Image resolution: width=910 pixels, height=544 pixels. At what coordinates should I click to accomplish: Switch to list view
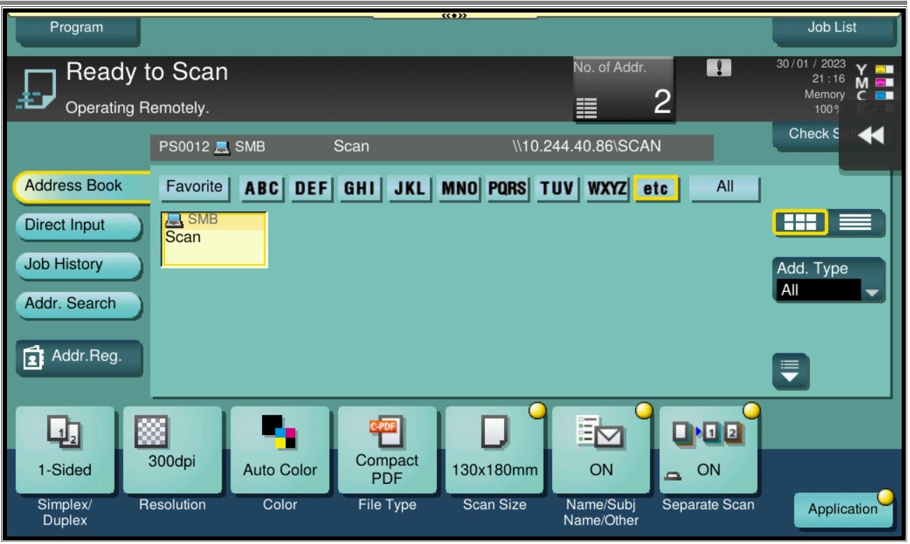pyautogui.click(x=855, y=223)
